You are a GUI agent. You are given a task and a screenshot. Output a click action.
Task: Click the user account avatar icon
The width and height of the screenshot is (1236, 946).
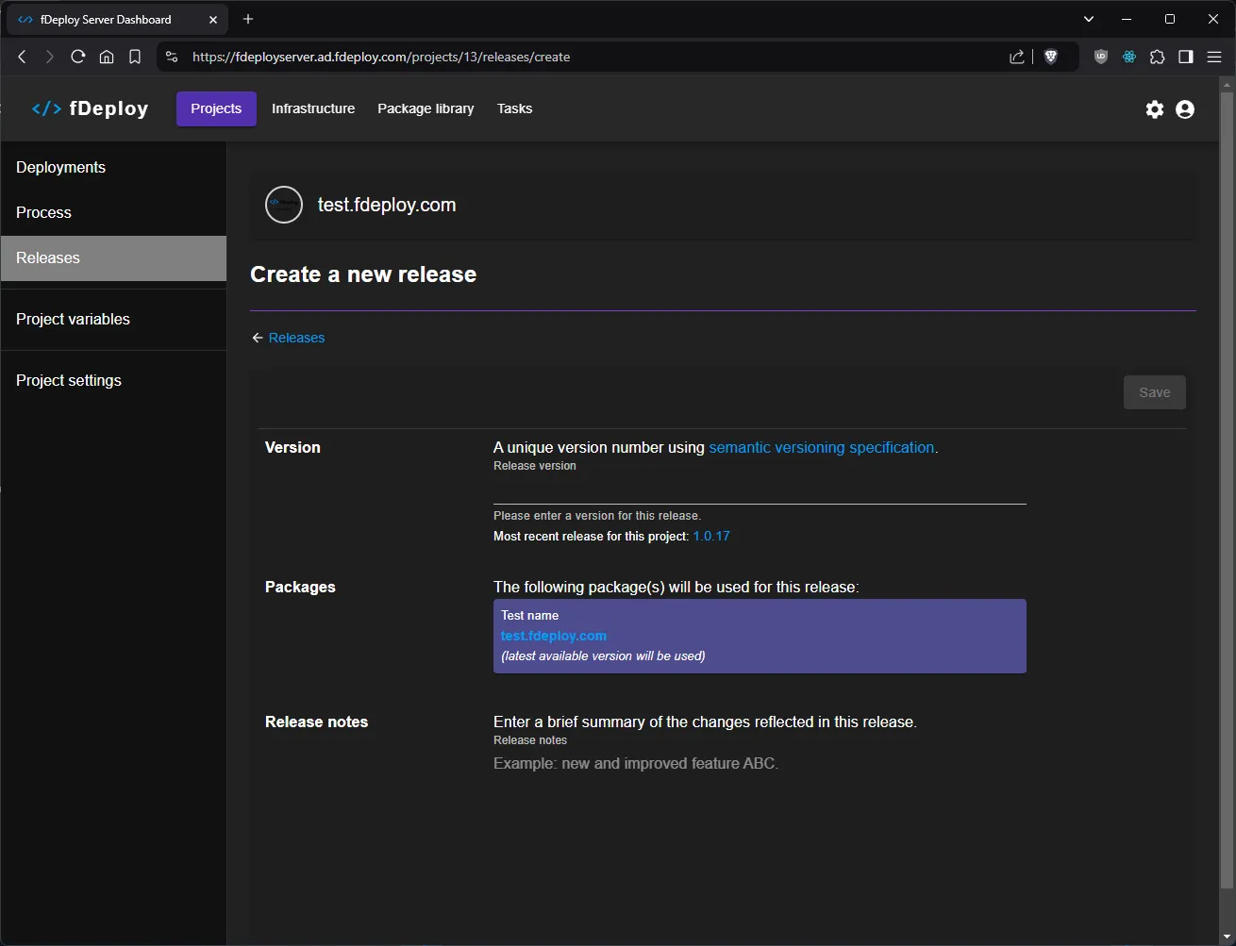coord(1185,109)
